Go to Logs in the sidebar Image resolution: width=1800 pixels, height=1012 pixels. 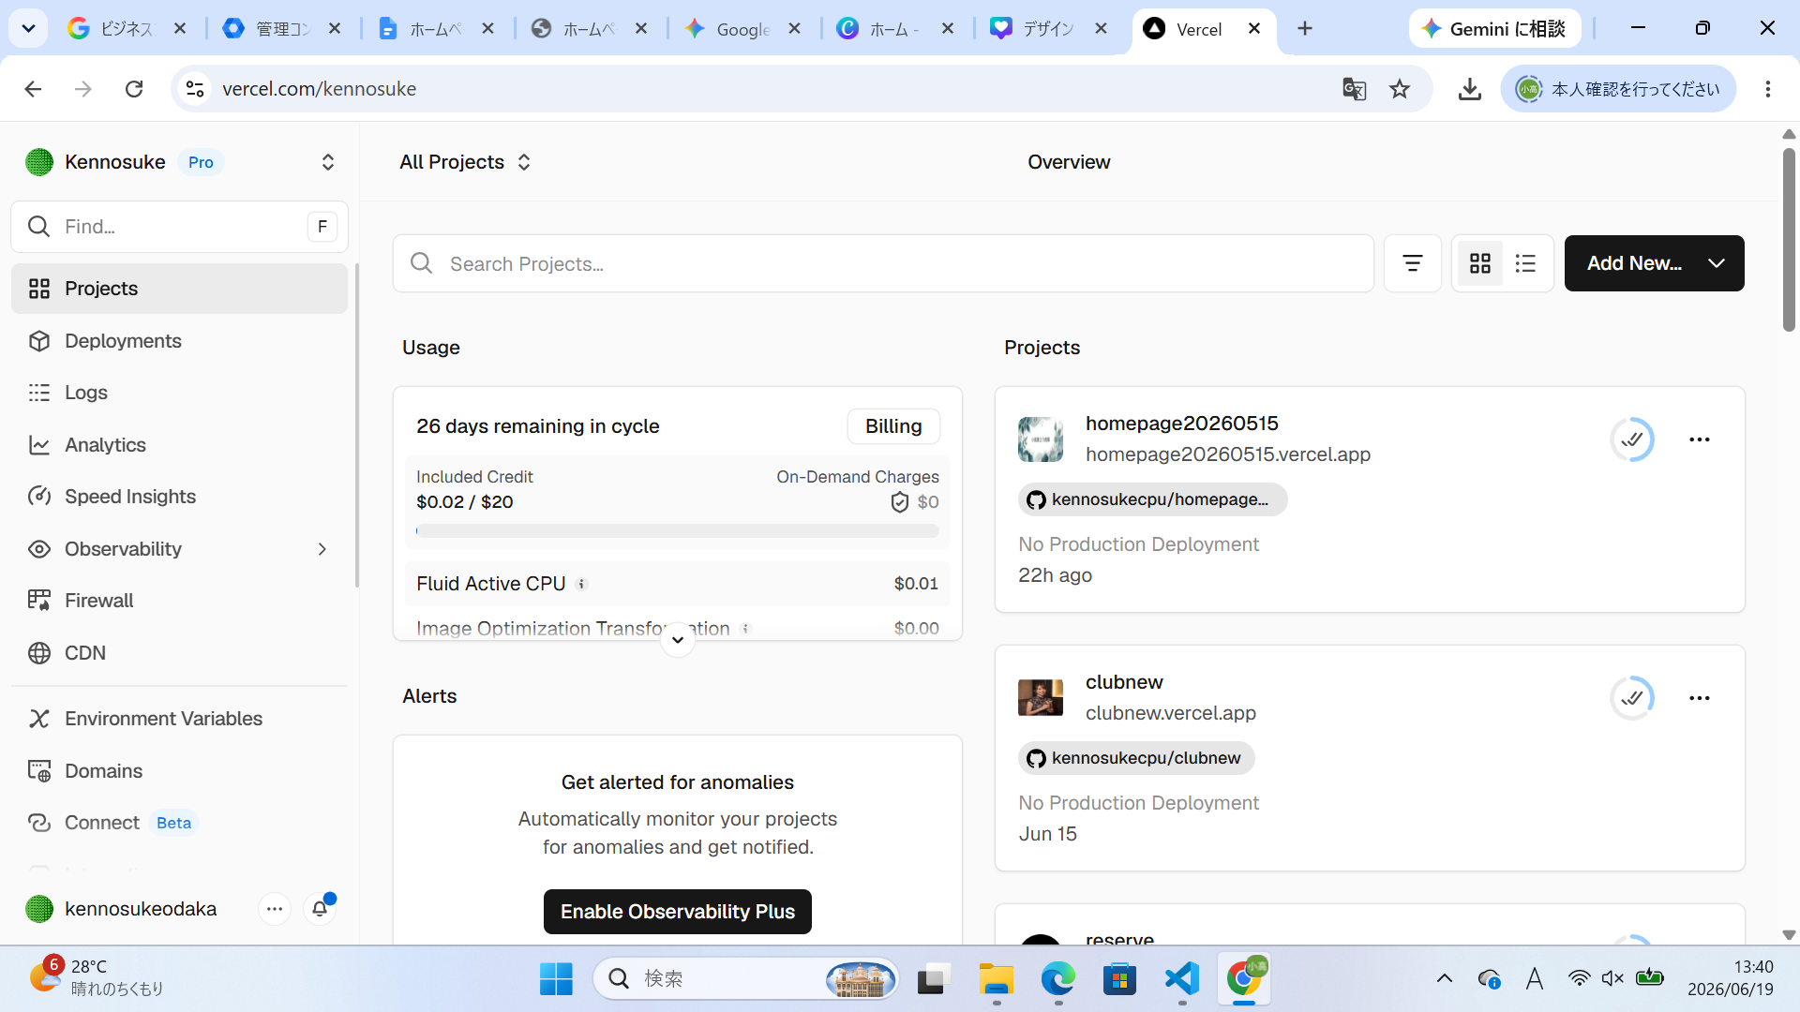[x=179, y=393]
